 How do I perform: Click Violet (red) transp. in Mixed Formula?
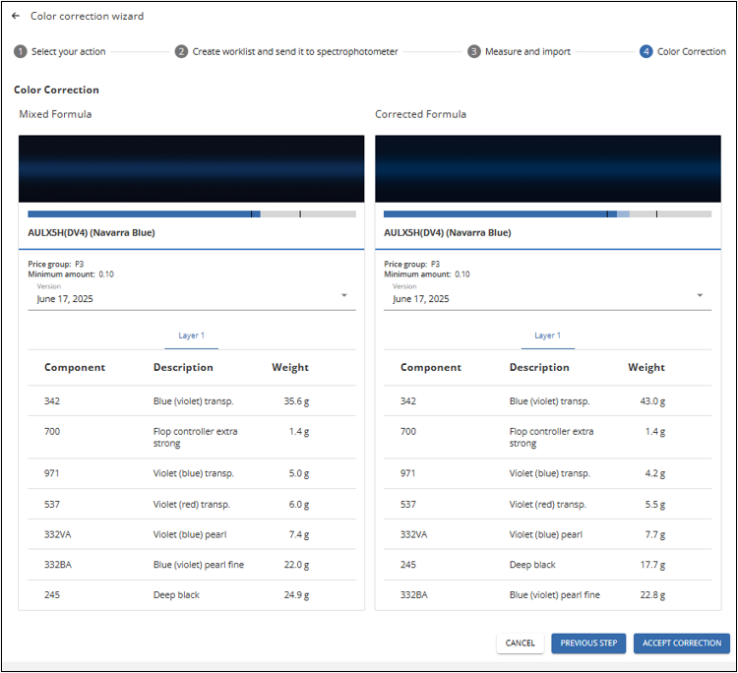192,505
